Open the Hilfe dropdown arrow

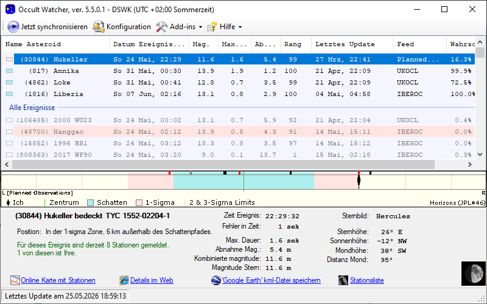(x=240, y=27)
